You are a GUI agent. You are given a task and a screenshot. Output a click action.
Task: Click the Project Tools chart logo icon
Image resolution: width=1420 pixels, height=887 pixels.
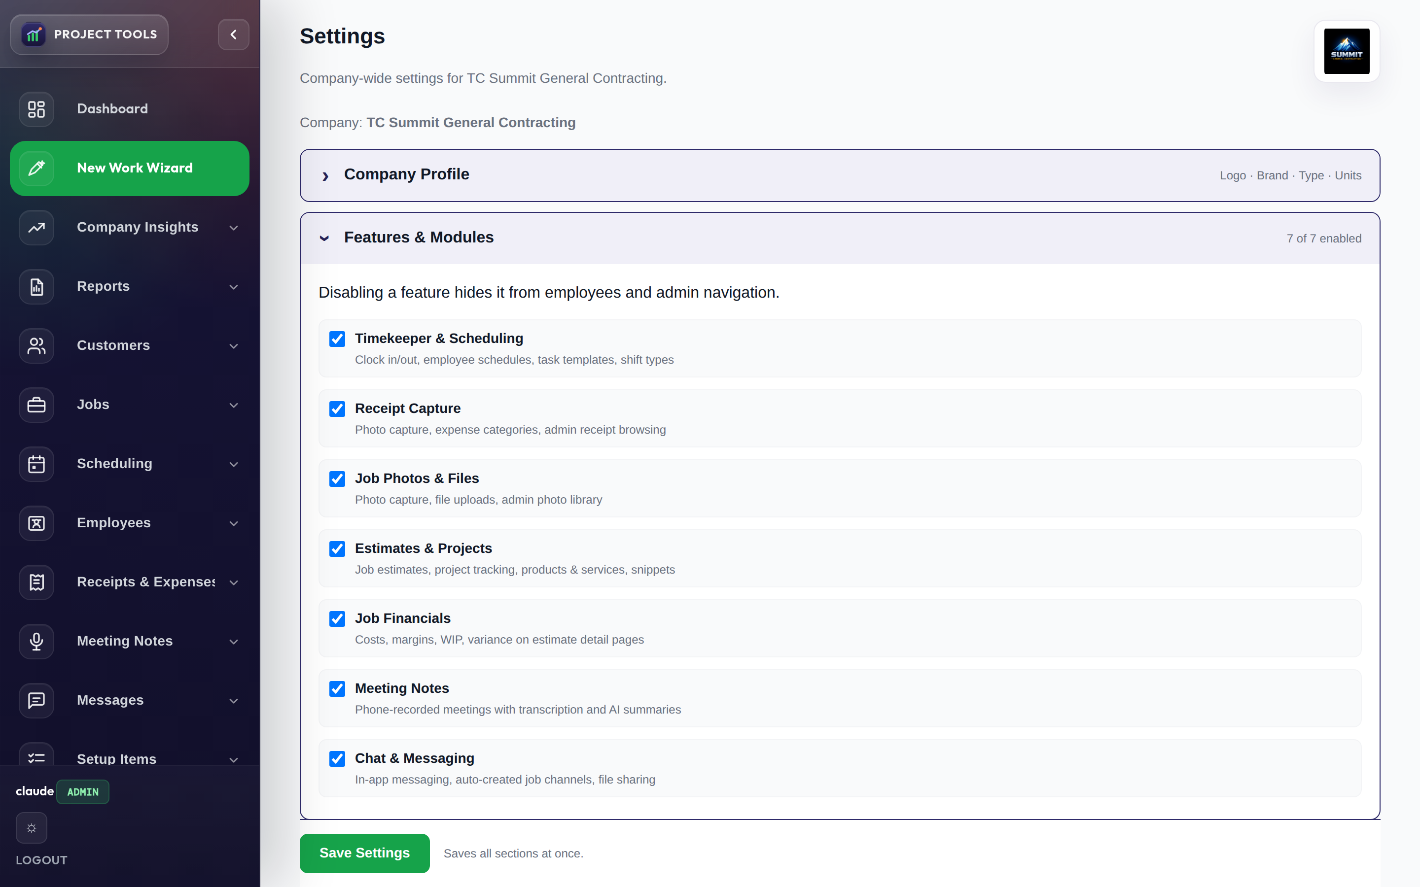(34, 34)
